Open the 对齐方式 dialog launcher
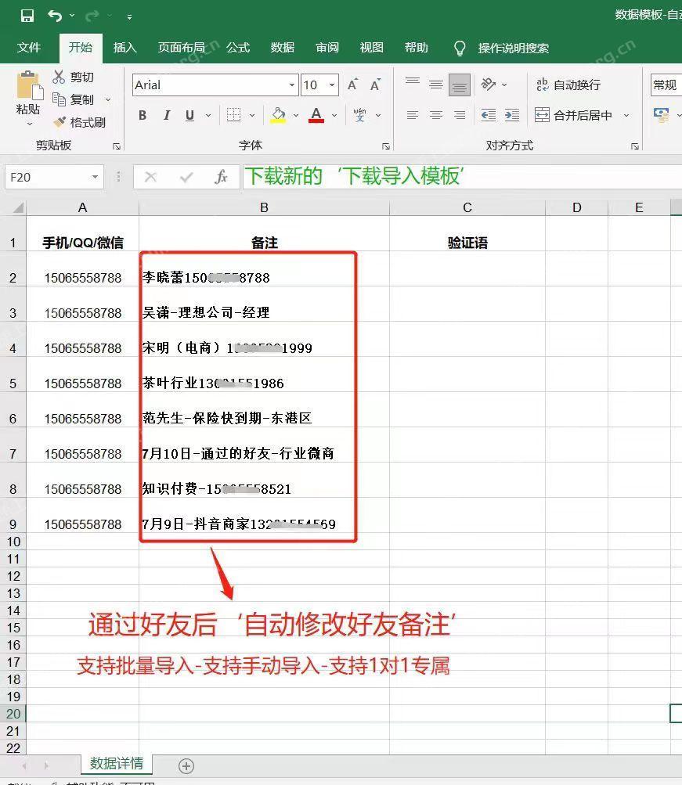 635,146
